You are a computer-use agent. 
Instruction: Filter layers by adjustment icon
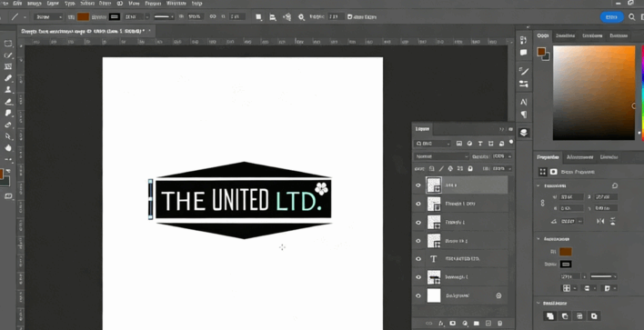click(x=469, y=144)
